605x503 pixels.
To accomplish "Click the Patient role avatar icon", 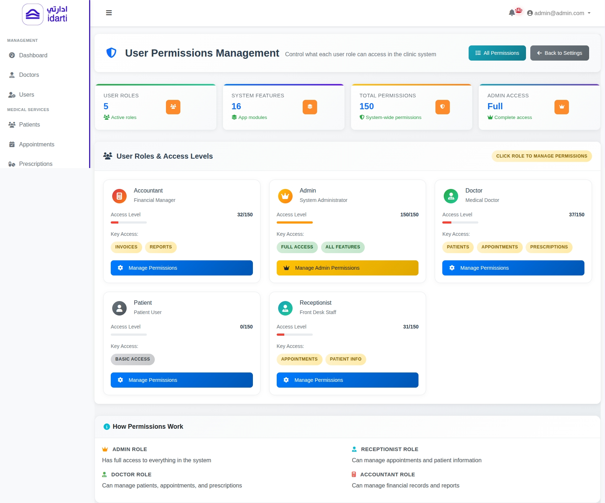I will tap(119, 308).
